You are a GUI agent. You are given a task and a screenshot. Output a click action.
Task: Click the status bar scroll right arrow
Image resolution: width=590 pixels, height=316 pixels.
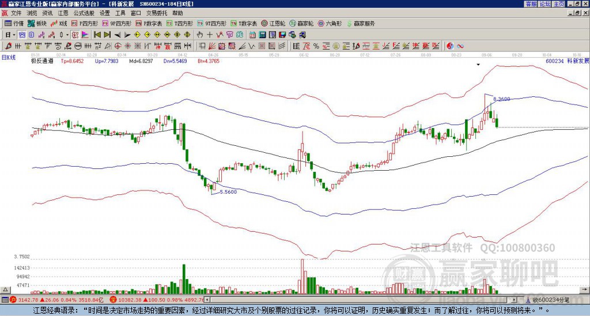(515, 300)
